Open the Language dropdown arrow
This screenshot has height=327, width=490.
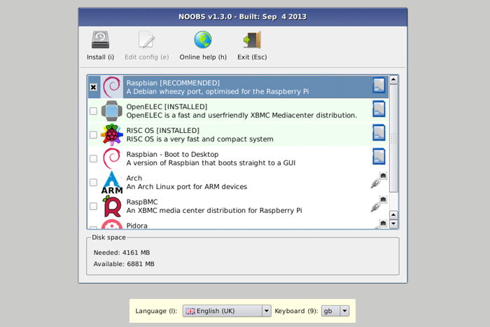[266, 311]
